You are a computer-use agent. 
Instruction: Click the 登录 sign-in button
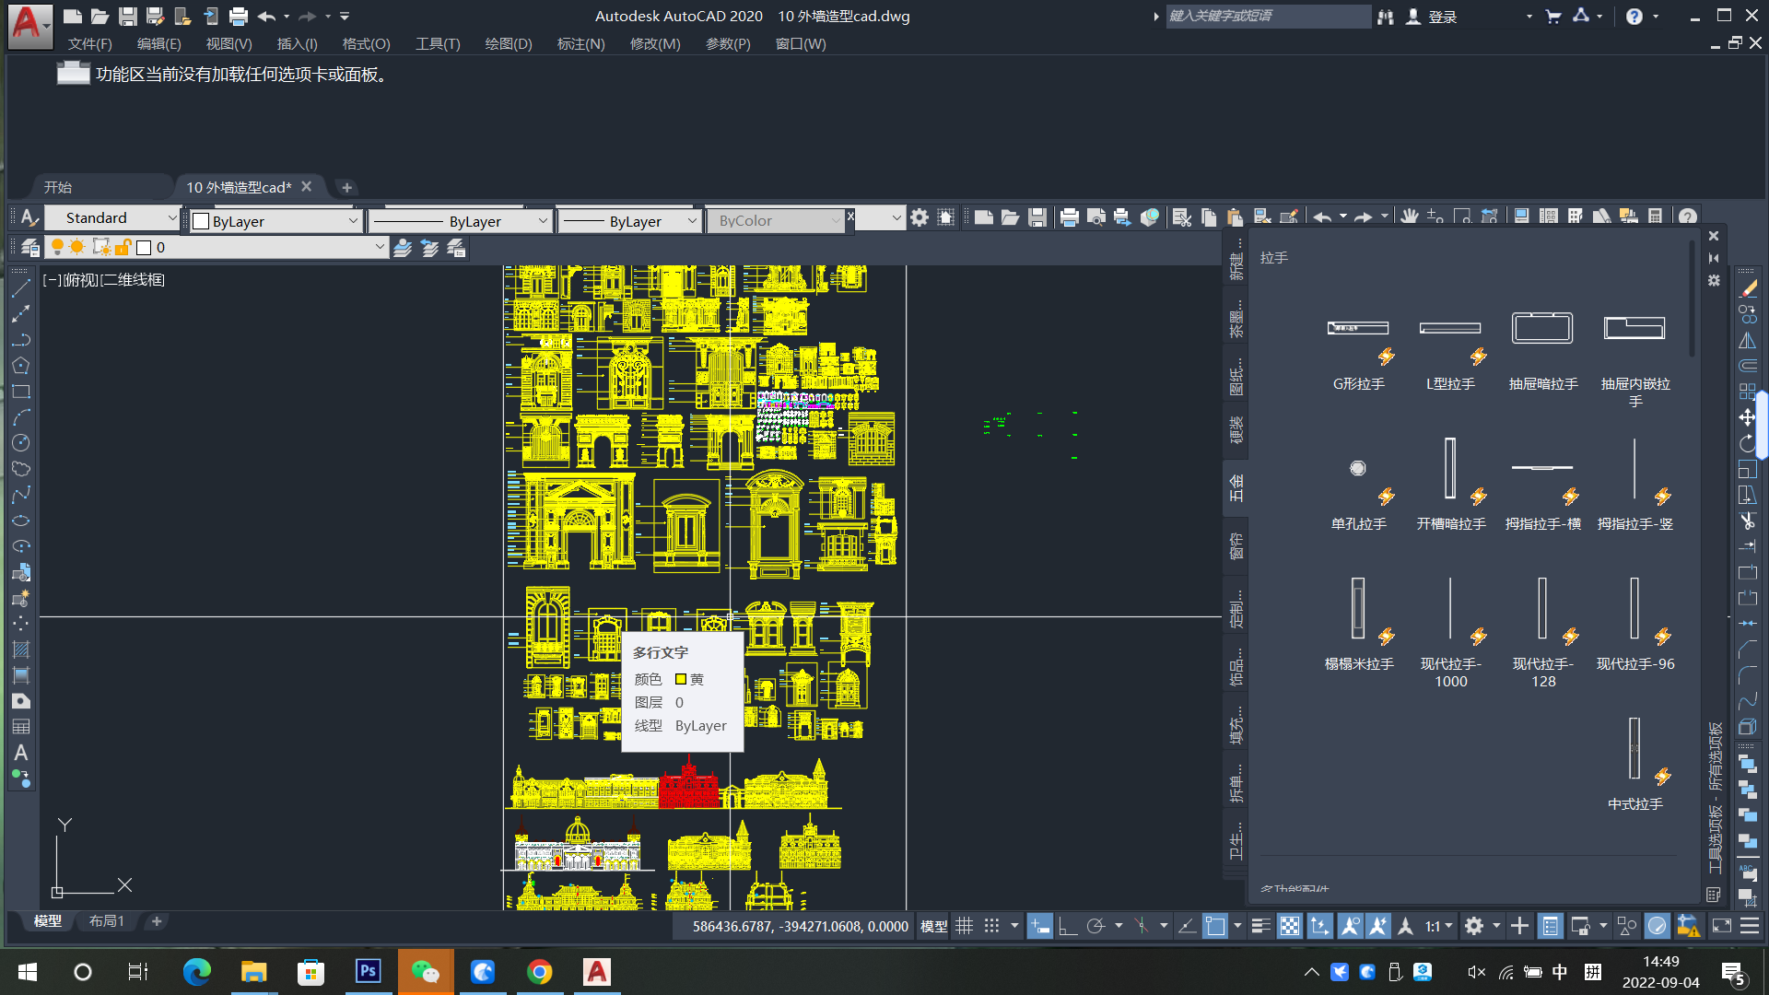pyautogui.click(x=1441, y=17)
